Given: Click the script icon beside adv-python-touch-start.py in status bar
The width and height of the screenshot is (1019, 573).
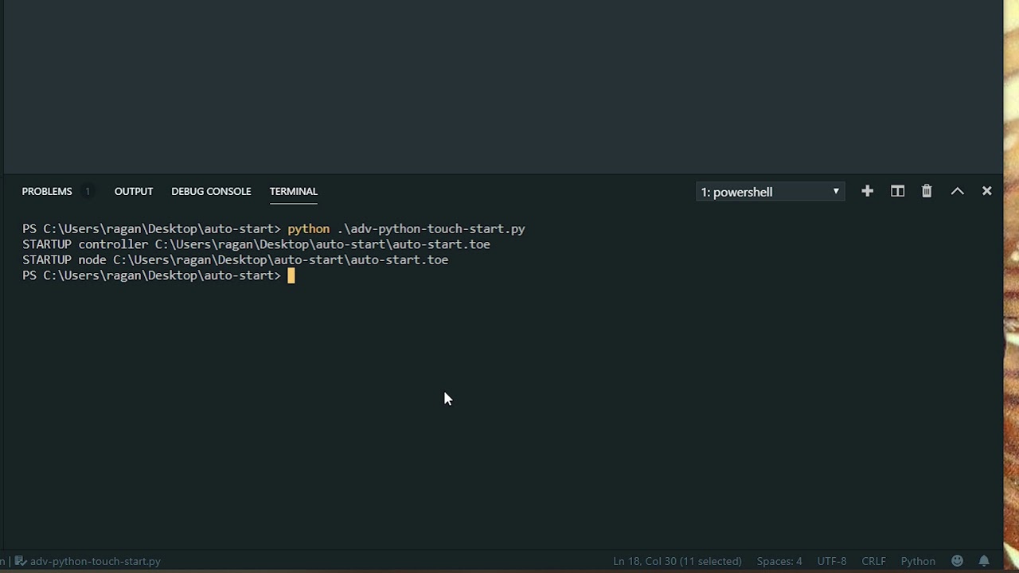Looking at the screenshot, I should click(x=21, y=561).
